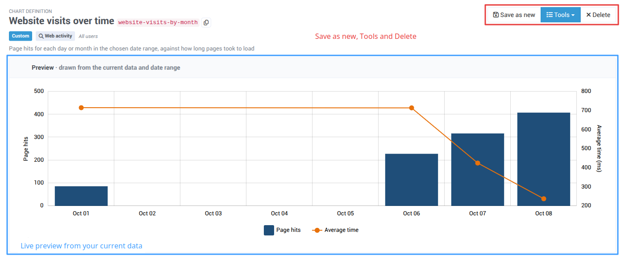Click the Custom badge

pos(21,36)
